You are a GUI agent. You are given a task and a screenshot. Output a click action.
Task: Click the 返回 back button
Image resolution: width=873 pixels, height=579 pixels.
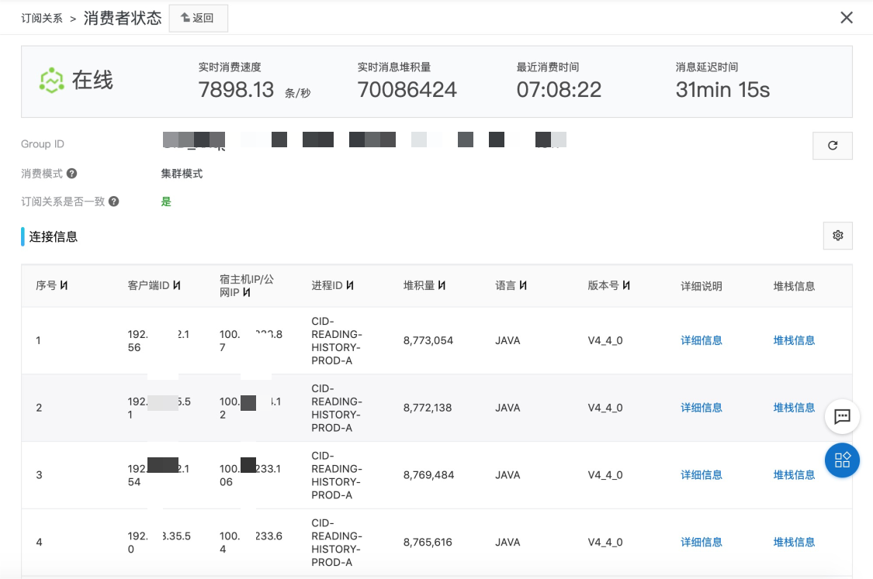click(x=198, y=19)
